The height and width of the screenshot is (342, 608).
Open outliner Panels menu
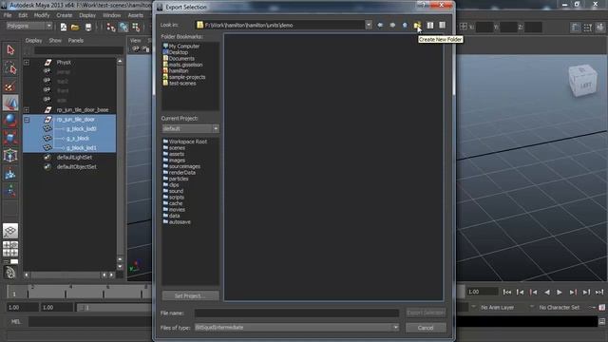pos(76,40)
